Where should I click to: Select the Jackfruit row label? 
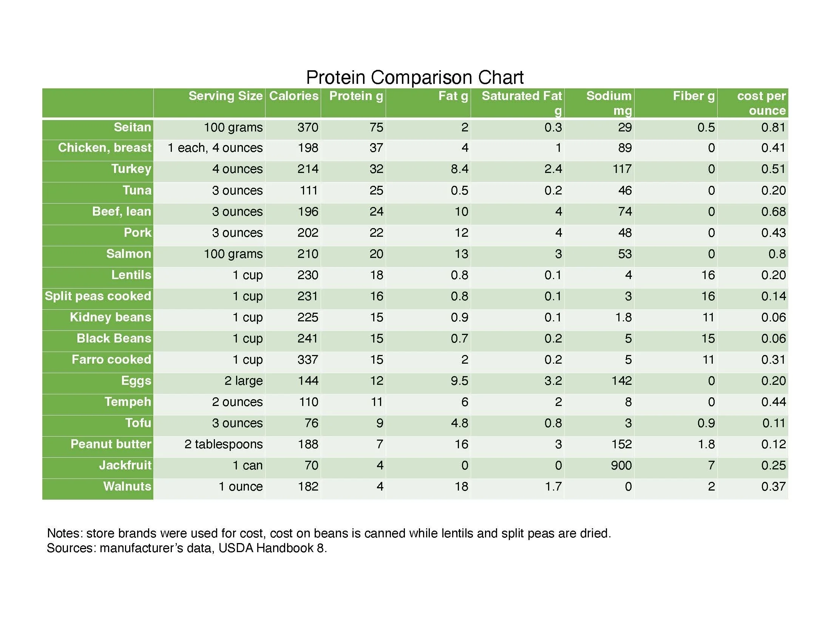coord(125,465)
